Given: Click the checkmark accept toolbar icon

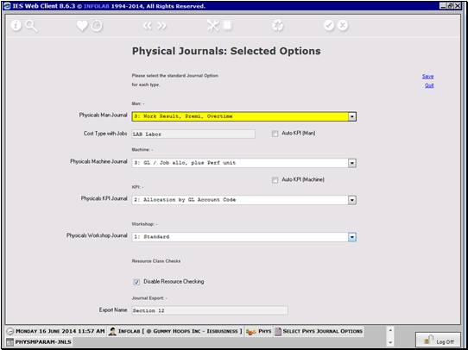Looking at the screenshot, I should (x=329, y=26).
